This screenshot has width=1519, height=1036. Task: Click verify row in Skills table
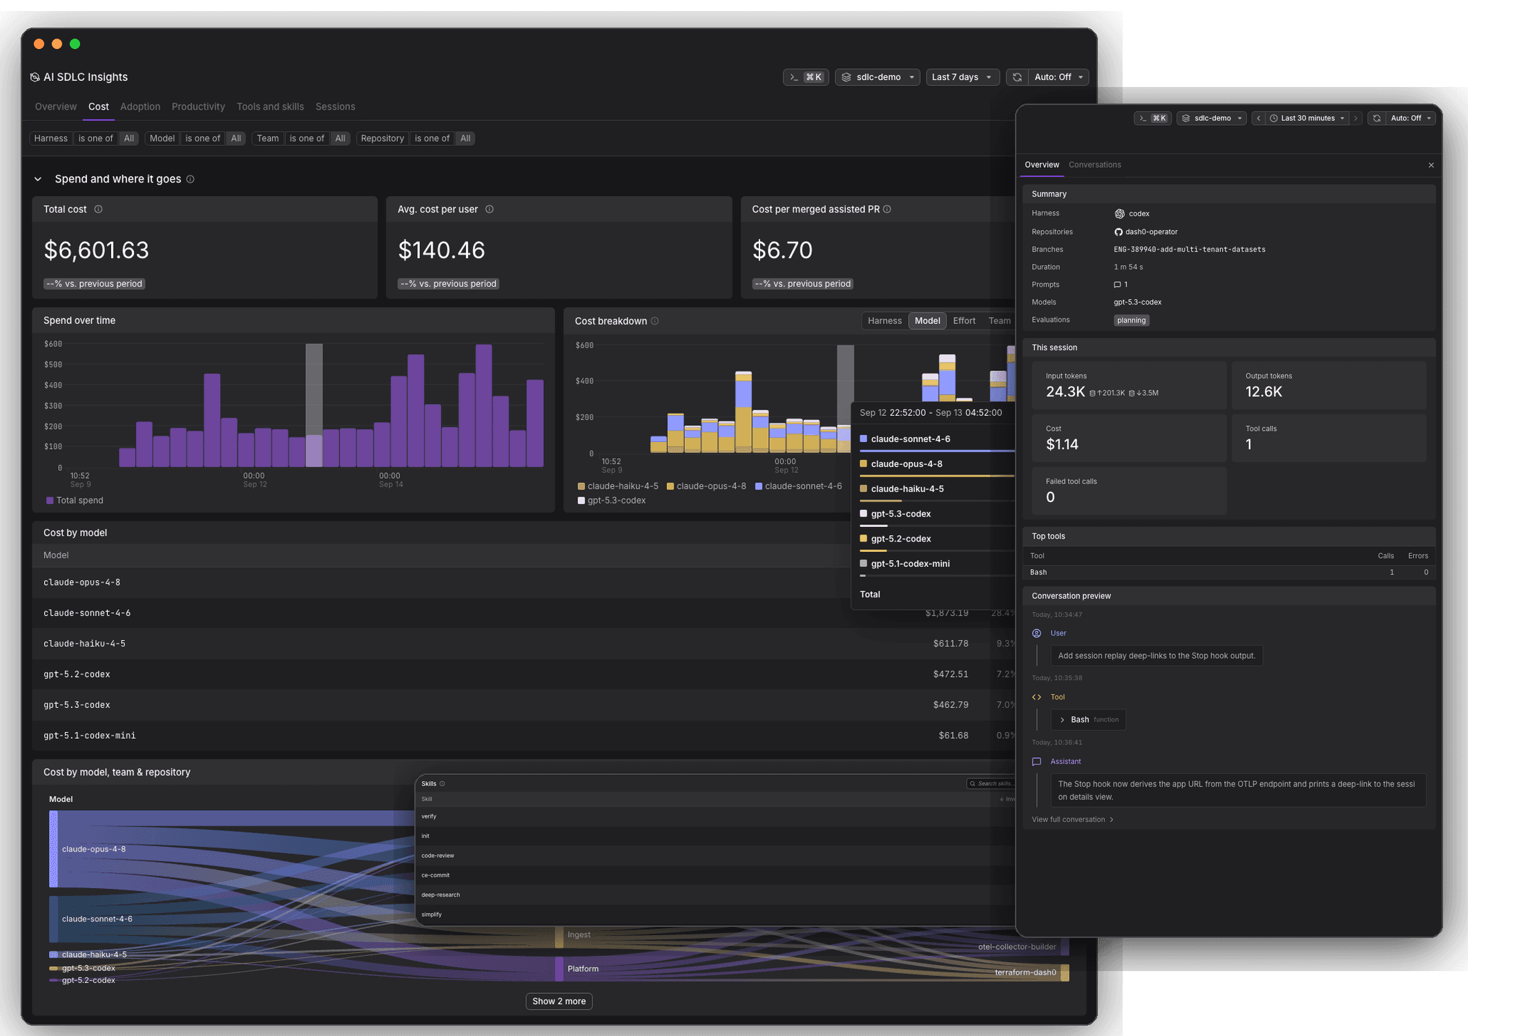point(715,817)
